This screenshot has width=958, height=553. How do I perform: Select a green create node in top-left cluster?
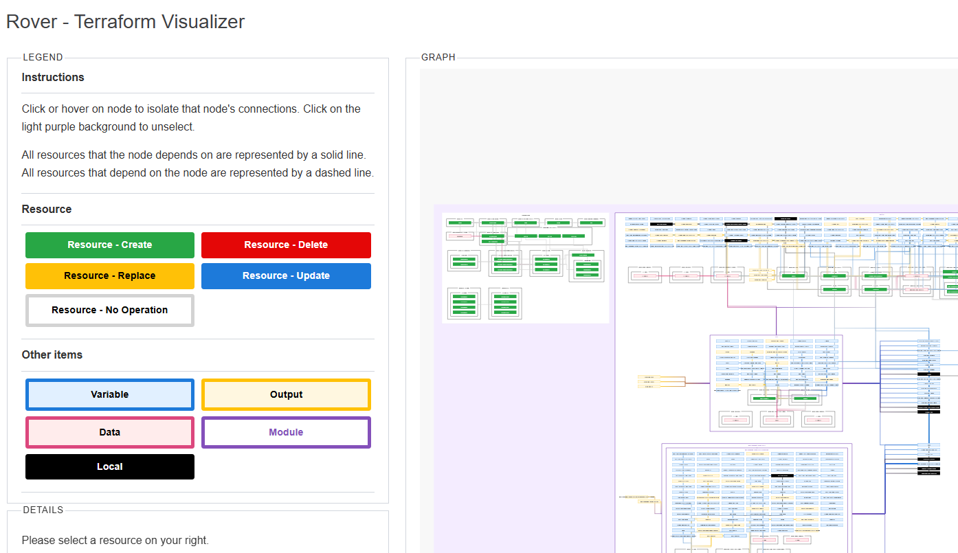pos(460,223)
